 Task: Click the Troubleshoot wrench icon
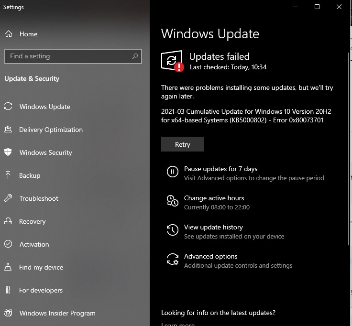pyautogui.click(x=8, y=198)
